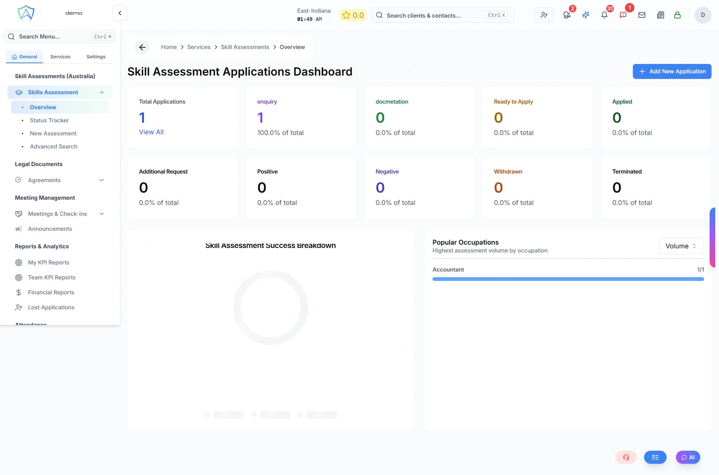Open the mail envelope icon

[641, 15]
